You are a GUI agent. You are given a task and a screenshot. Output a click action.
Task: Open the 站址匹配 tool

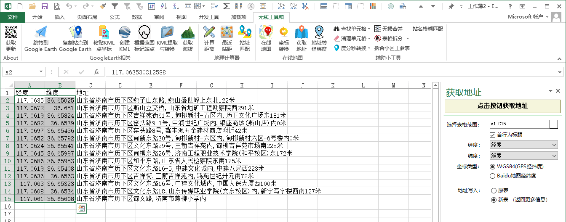245,32
